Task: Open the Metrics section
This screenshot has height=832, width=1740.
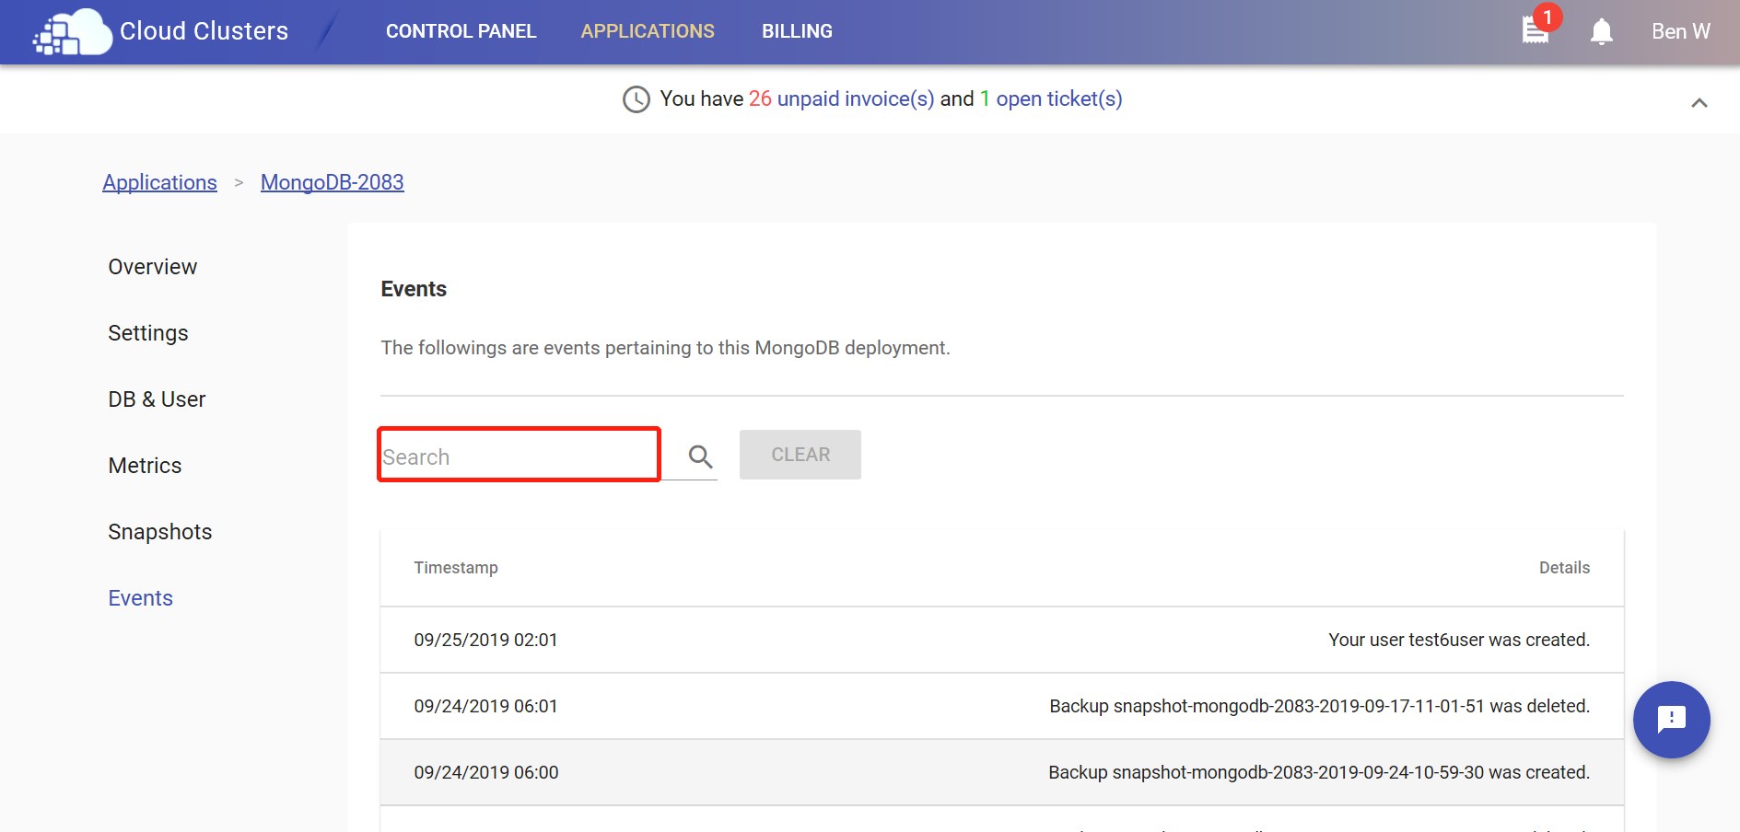Action: pyautogui.click(x=145, y=466)
